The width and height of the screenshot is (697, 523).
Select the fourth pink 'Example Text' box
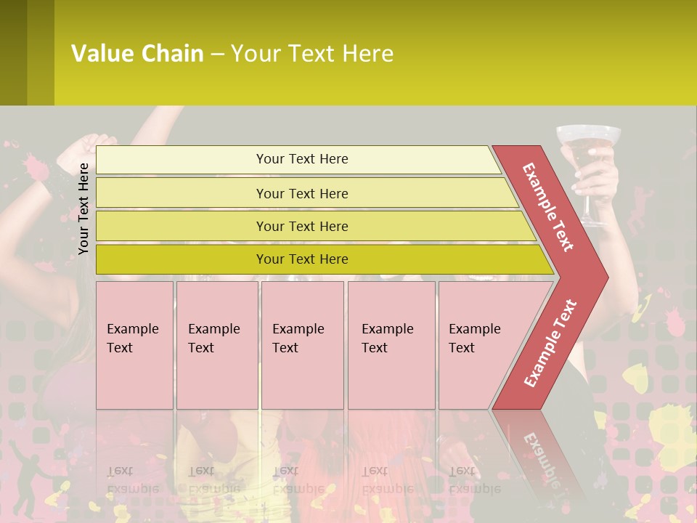pyautogui.click(x=391, y=345)
